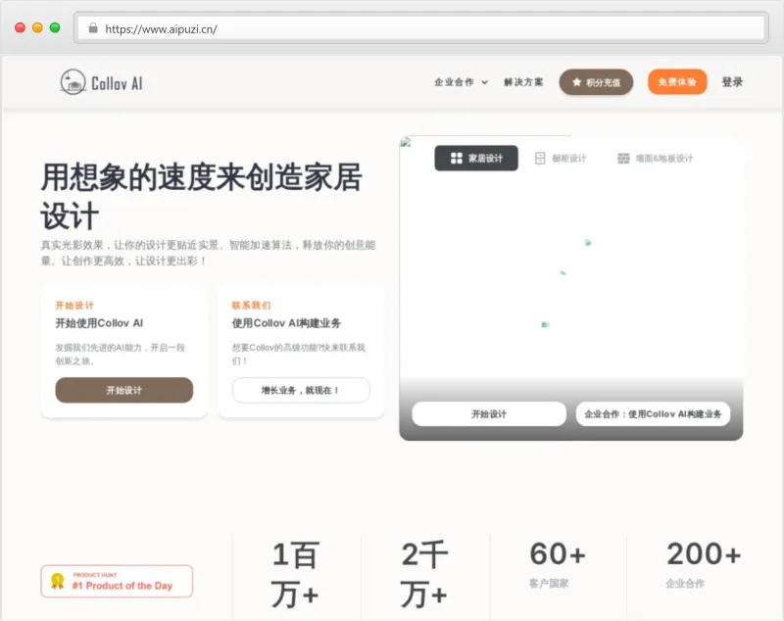Viewport: 784px width, 621px height.
Task: Click the 2千万+ statistic
Action: pos(424,575)
